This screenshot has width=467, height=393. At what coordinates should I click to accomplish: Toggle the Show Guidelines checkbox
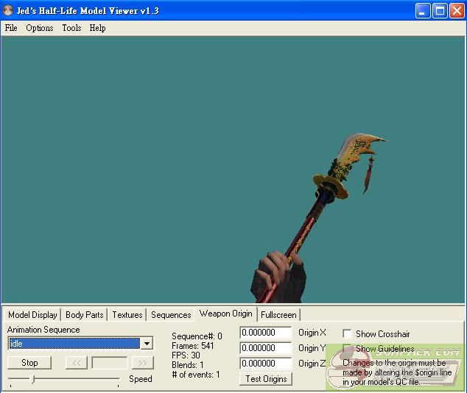pyautogui.click(x=348, y=349)
